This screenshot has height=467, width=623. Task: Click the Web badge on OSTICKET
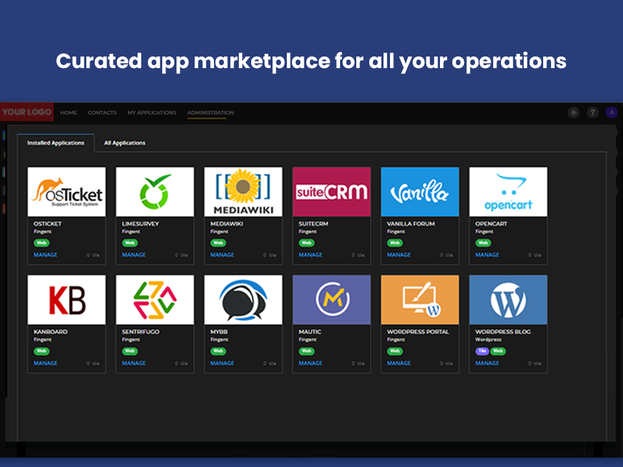click(x=42, y=243)
